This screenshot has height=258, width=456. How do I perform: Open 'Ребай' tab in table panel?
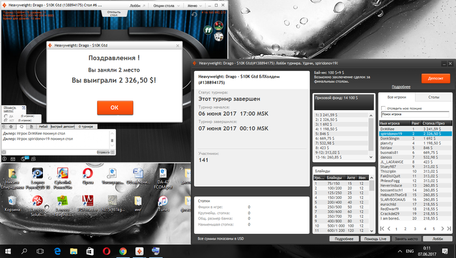[43, 127]
